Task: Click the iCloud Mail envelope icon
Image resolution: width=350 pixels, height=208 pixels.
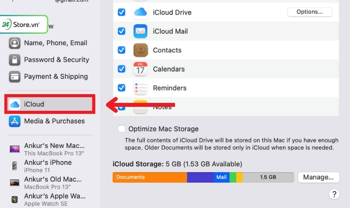Action: pos(140,31)
